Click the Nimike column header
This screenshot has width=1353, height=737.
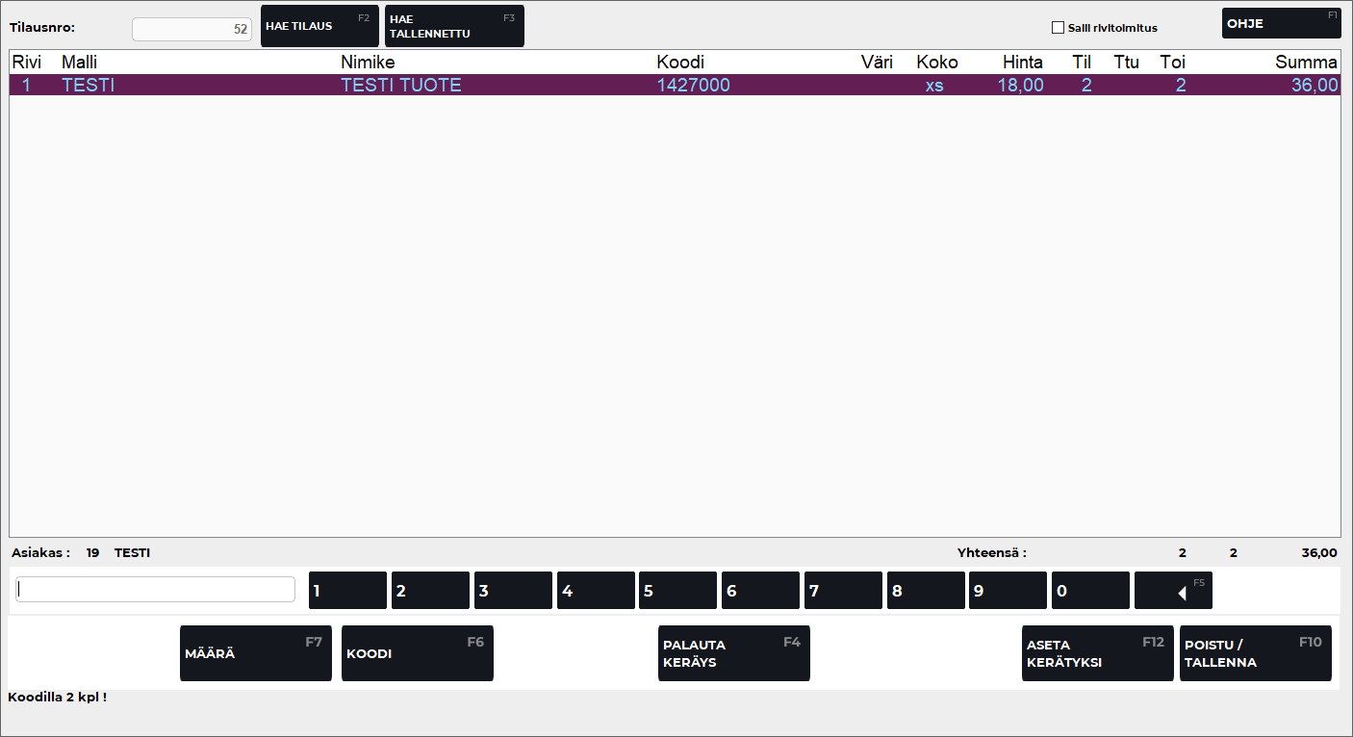click(x=368, y=63)
